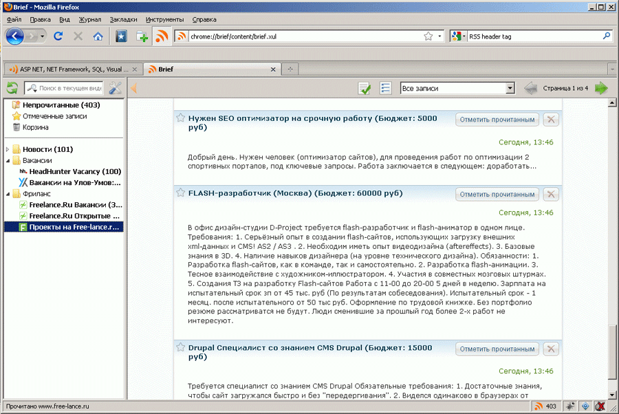Screen dimensions: 619x414
Task: Go to the next page with the green arrow
Action: pyautogui.click(x=602, y=88)
